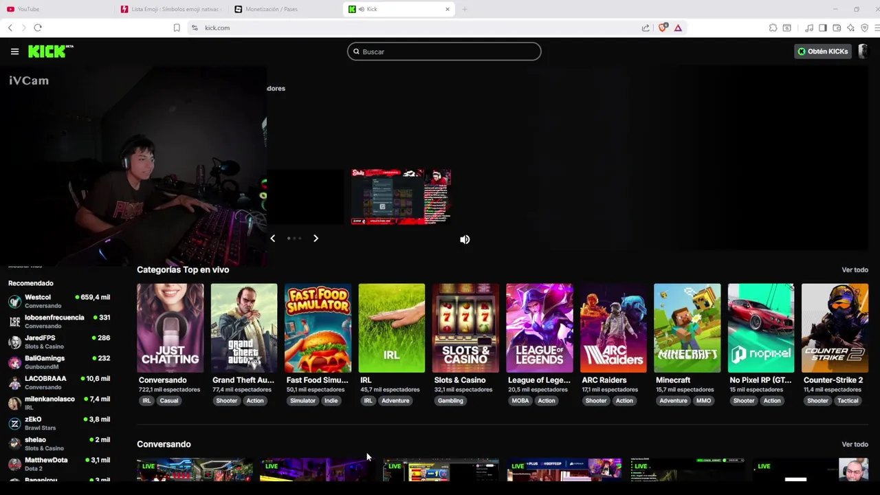
Task: Switch to Lista Emoji browser tab
Action: click(170, 9)
